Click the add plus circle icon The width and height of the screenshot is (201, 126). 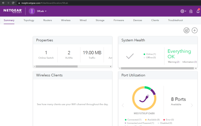tap(195, 30)
